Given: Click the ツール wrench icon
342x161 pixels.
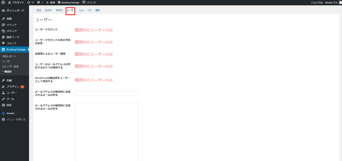Looking at the screenshot, I should click(x=3, y=99).
